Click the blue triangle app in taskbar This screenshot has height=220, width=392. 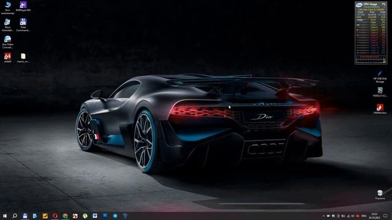125,216
